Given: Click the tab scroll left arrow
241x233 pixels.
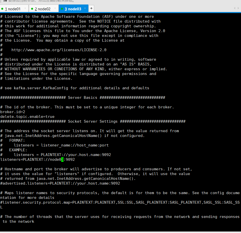Looking at the screenshot, I should (x=234, y=8).
